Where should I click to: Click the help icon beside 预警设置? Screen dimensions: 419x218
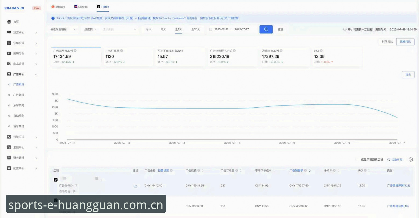(171, 171)
